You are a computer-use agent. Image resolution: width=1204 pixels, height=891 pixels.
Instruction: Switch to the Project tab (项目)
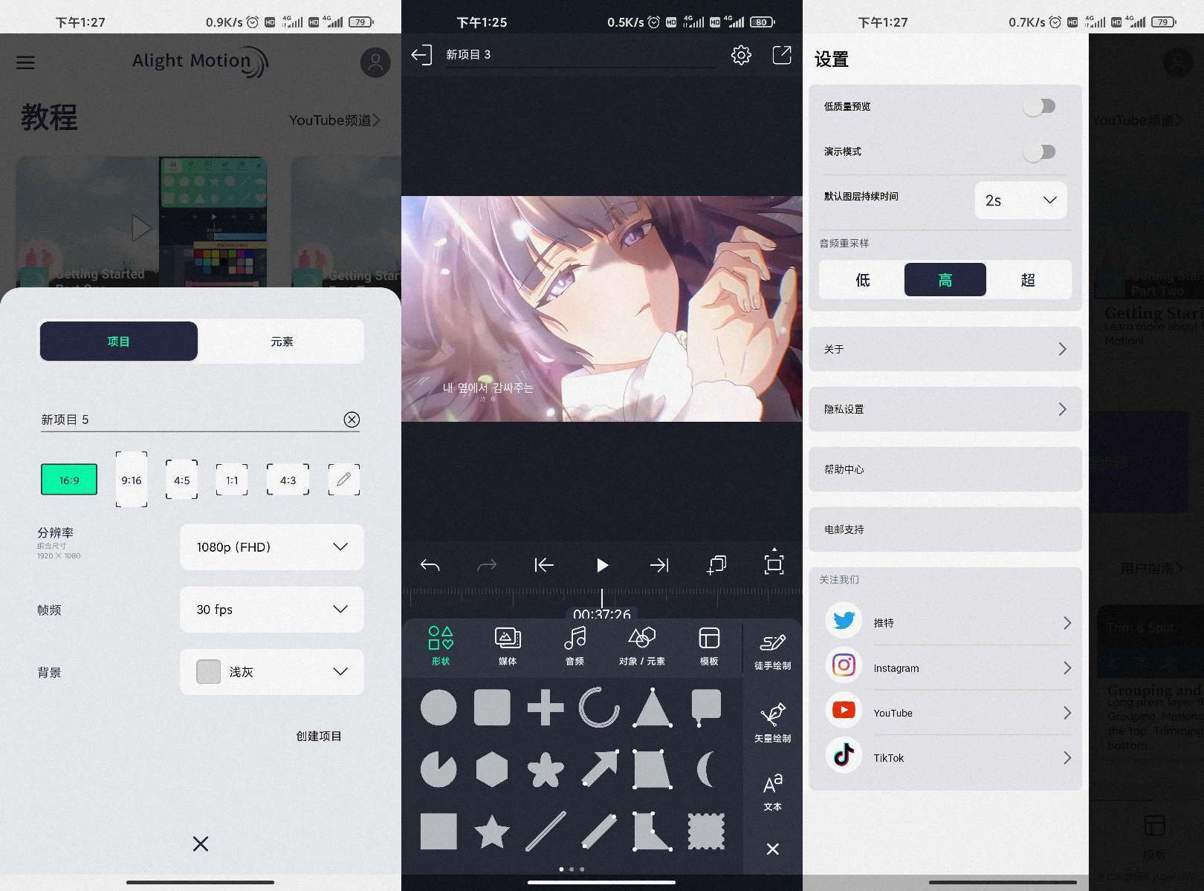pos(119,342)
